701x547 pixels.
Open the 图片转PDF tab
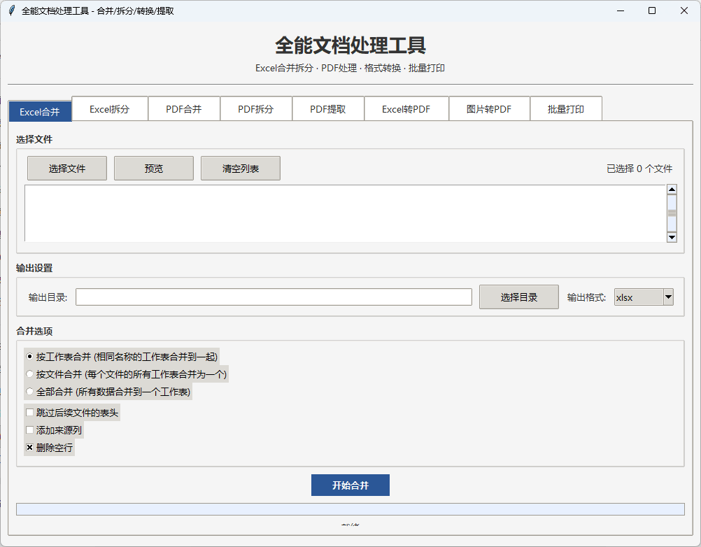click(x=489, y=109)
